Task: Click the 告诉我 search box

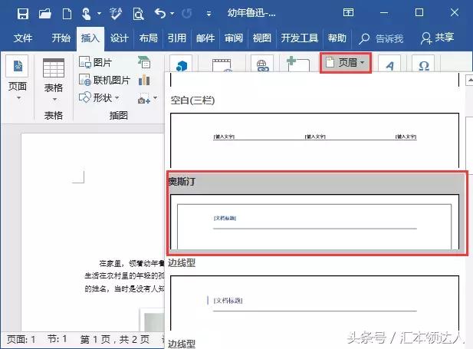Action: [x=381, y=38]
